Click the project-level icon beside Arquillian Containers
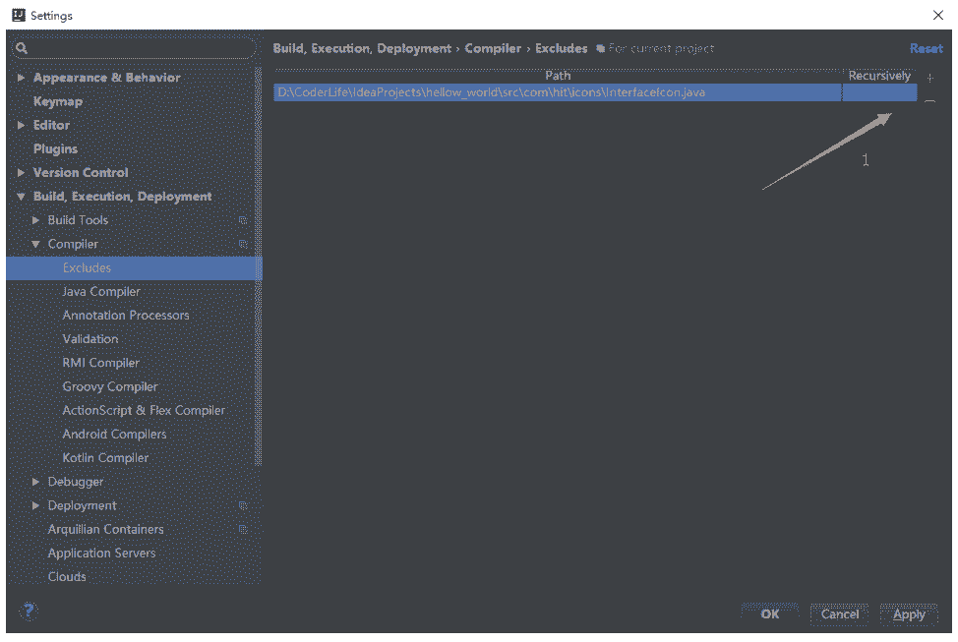Screen dimensions: 958x642 click(x=243, y=530)
